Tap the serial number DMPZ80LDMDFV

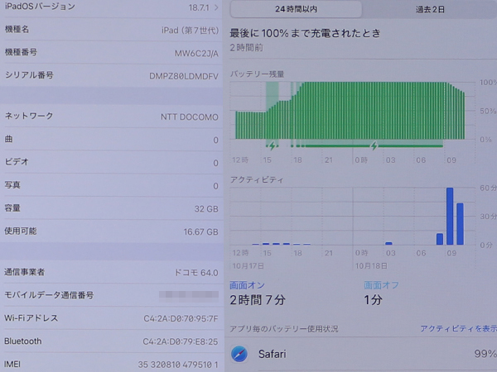coord(184,76)
